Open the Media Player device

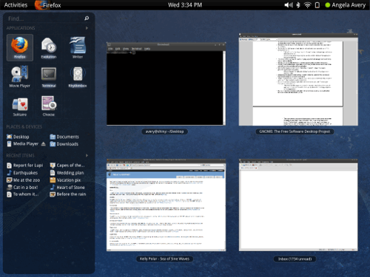23,144
